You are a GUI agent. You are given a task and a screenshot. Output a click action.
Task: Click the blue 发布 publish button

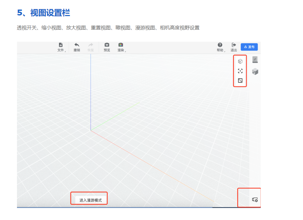click(249, 47)
